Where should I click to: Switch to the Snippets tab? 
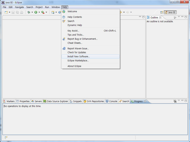(x=76, y=101)
